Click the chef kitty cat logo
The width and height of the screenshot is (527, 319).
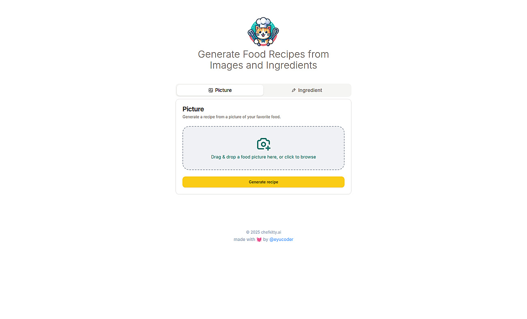263,32
